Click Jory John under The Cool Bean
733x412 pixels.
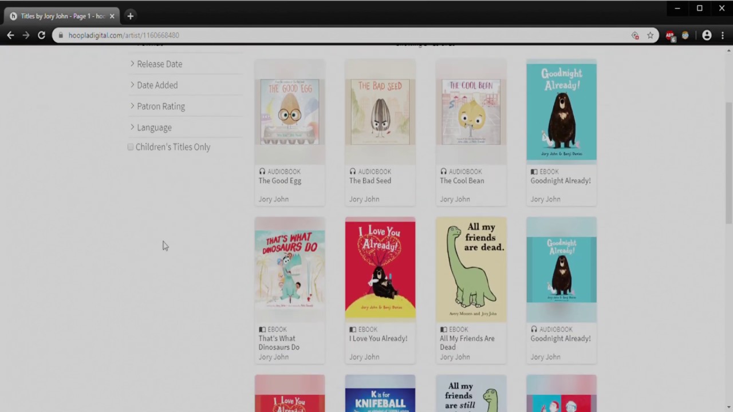pyautogui.click(x=455, y=199)
